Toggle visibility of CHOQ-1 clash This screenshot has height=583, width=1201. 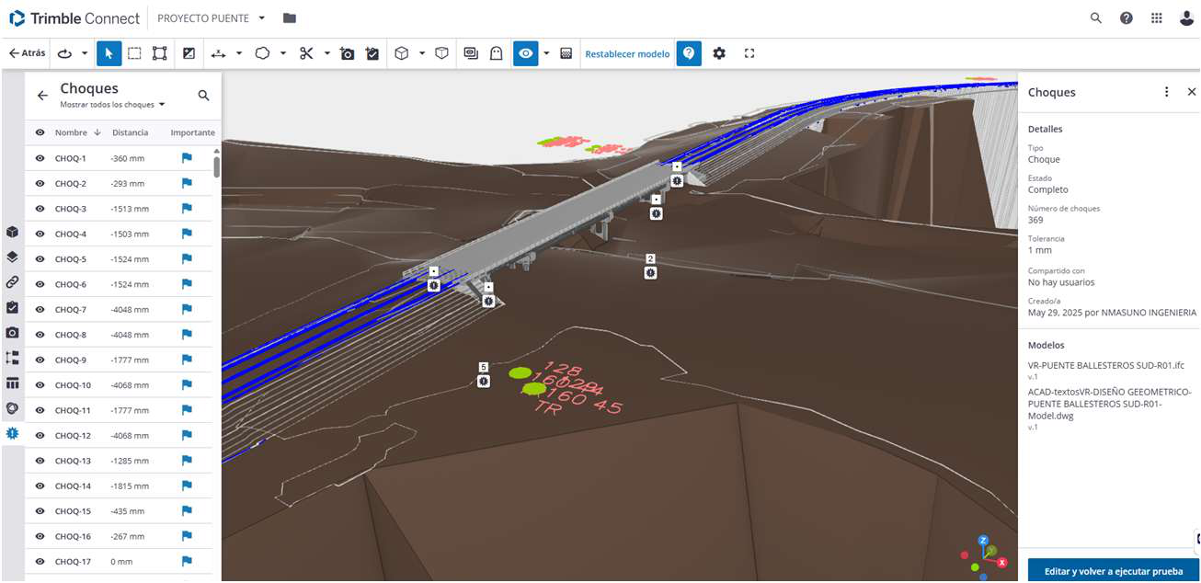tap(40, 158)
